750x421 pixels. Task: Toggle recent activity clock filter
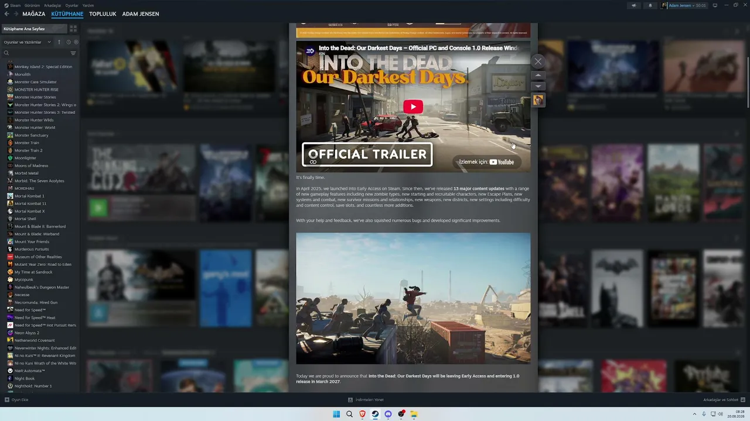(x=69, y=42)
